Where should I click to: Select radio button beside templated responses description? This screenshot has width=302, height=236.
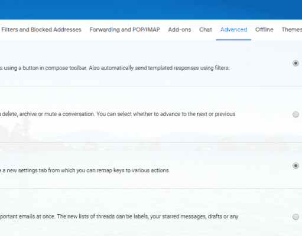[295, 63]
